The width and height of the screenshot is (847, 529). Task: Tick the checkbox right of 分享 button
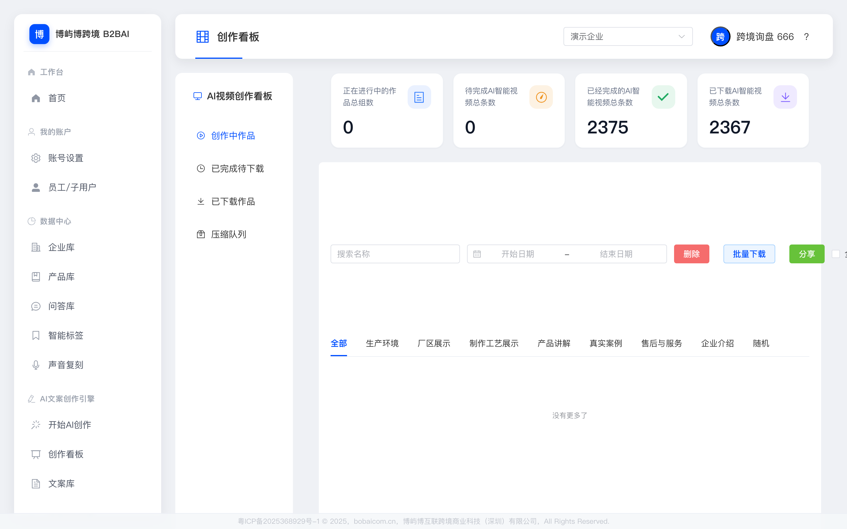(x=836, y=254)
